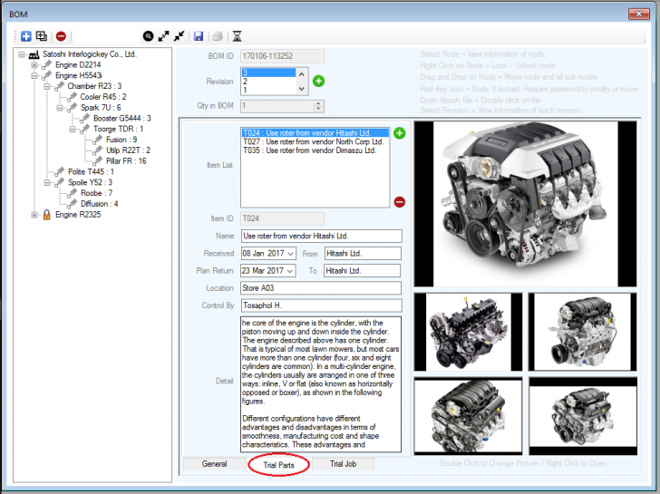Click the blue add node toolbar icon
The image size is (660, 494).
[x=26, y=36]
